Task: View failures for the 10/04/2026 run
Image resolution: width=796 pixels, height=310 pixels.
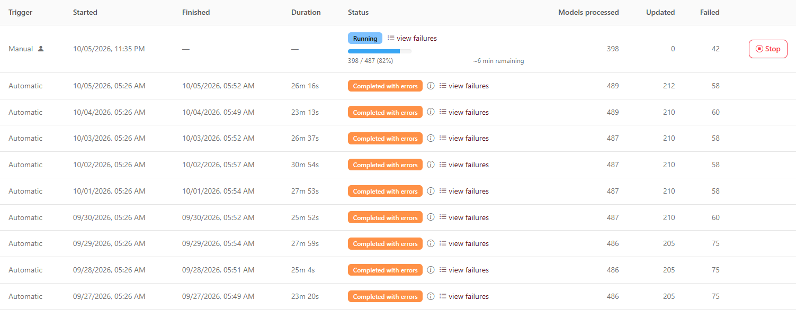Action: [464, 112]
